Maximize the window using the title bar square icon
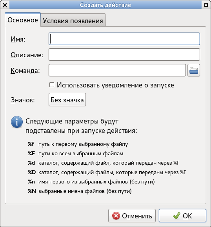 (206, 5)
